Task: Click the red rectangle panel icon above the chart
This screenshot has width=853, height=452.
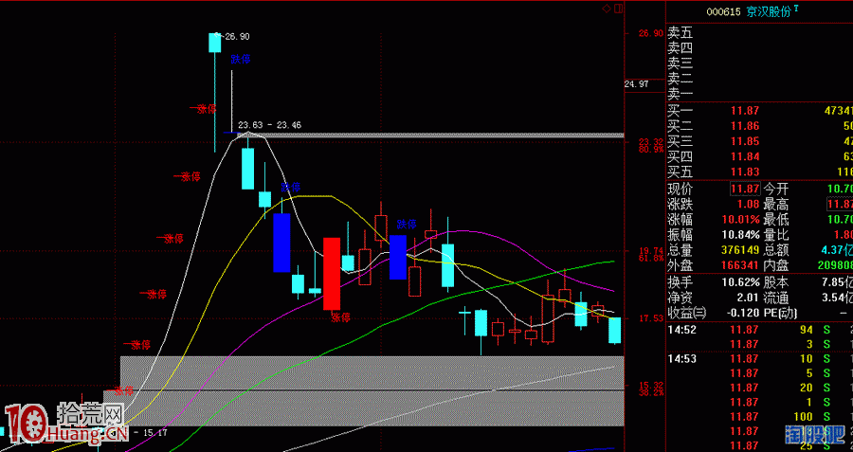Action: click(618, 9)
